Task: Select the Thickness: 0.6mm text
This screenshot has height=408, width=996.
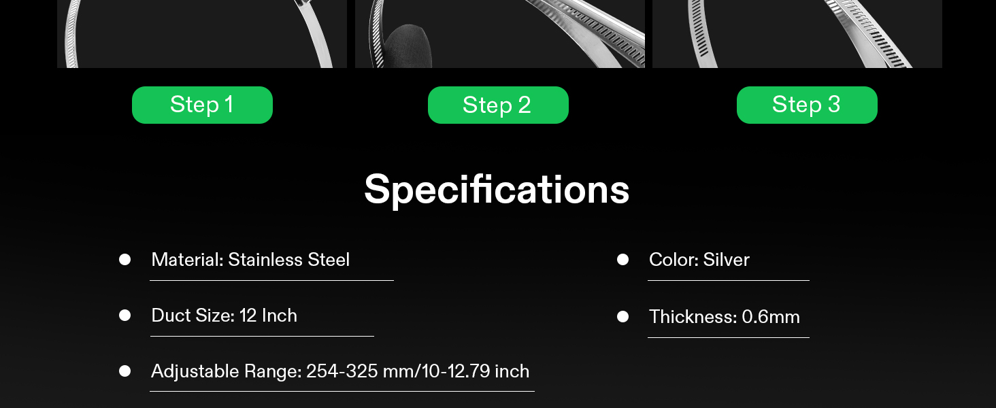Action: click(x=725, y=317)
